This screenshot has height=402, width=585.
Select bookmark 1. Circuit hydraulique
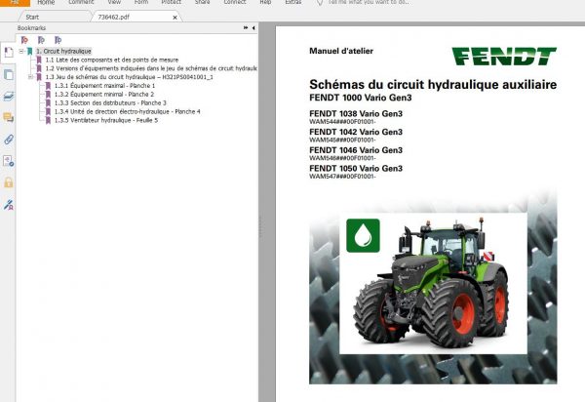(63, 51)
